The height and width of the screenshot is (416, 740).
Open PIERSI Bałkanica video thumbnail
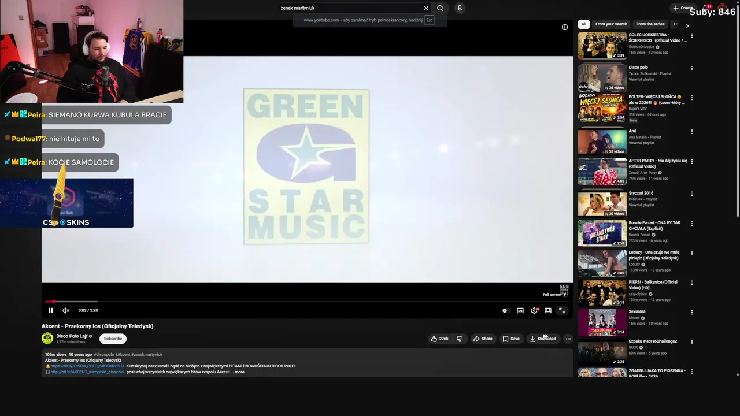(602, 292)
